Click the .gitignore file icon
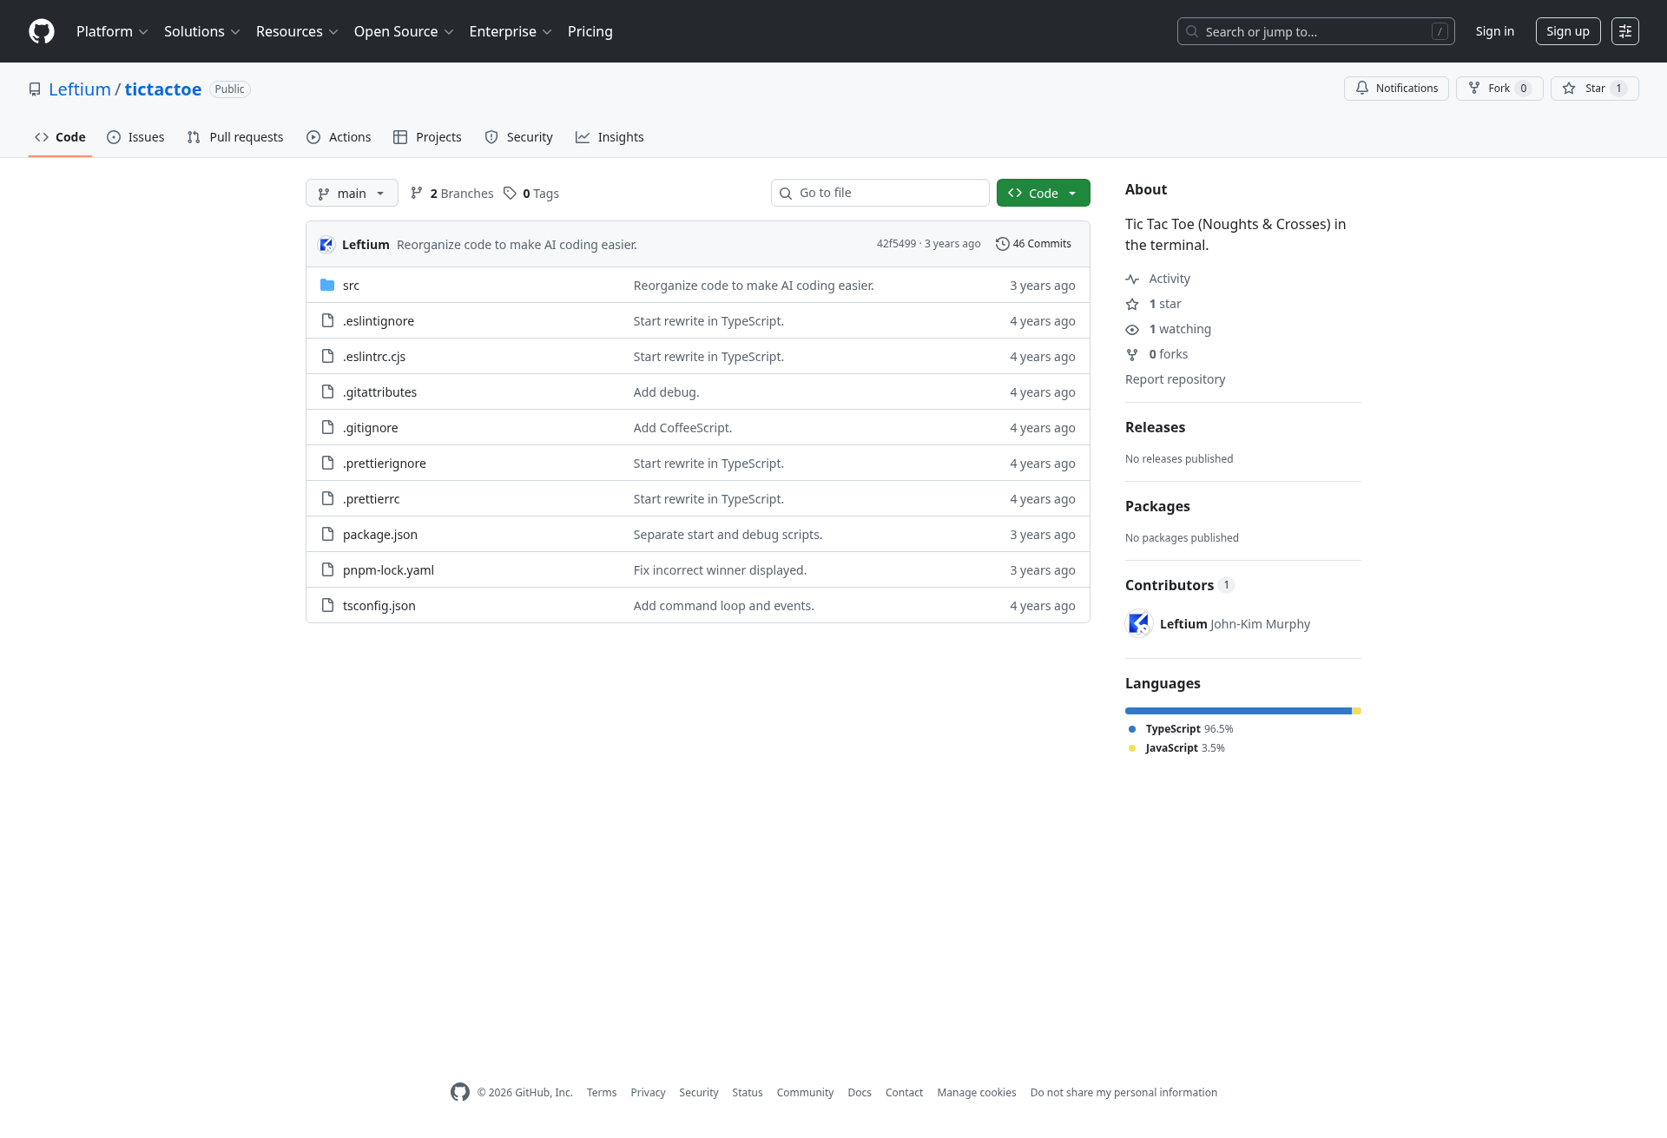This screenshot has width=1667, height=1138. 327,427
